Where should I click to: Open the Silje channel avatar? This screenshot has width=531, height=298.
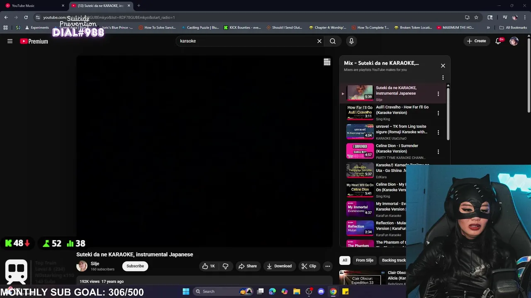click(82, 266)
